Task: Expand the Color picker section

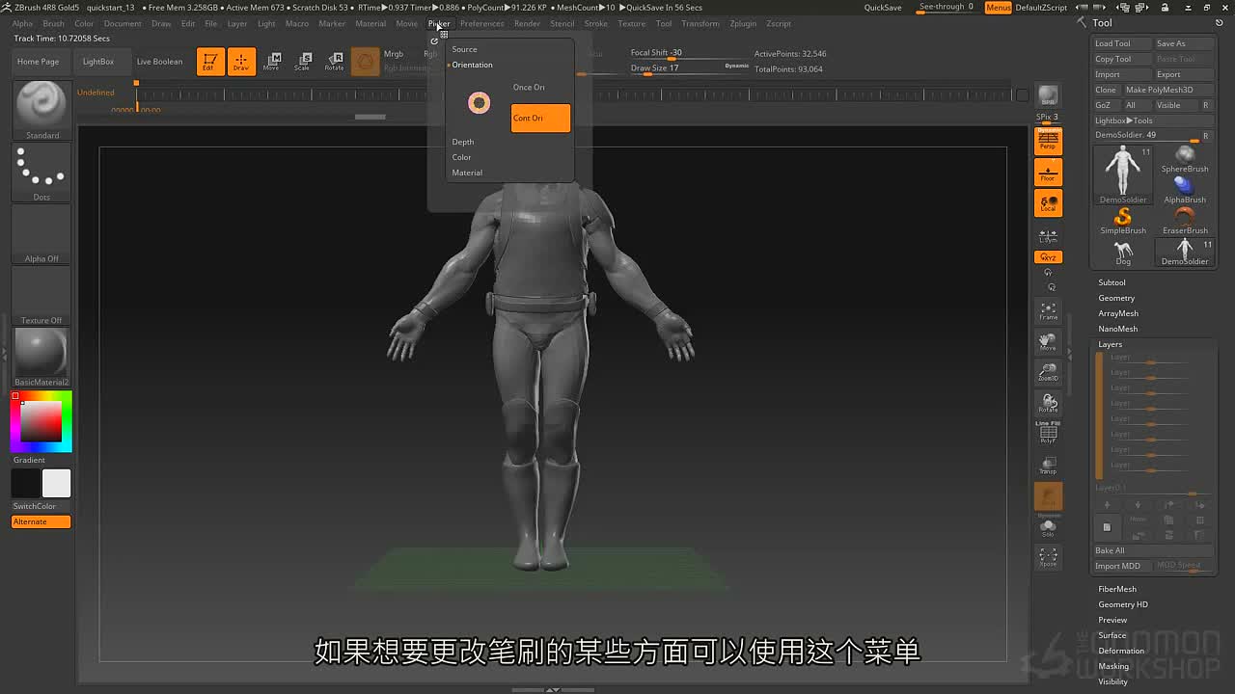Action: pyautogui.click(x=462, y=157)
